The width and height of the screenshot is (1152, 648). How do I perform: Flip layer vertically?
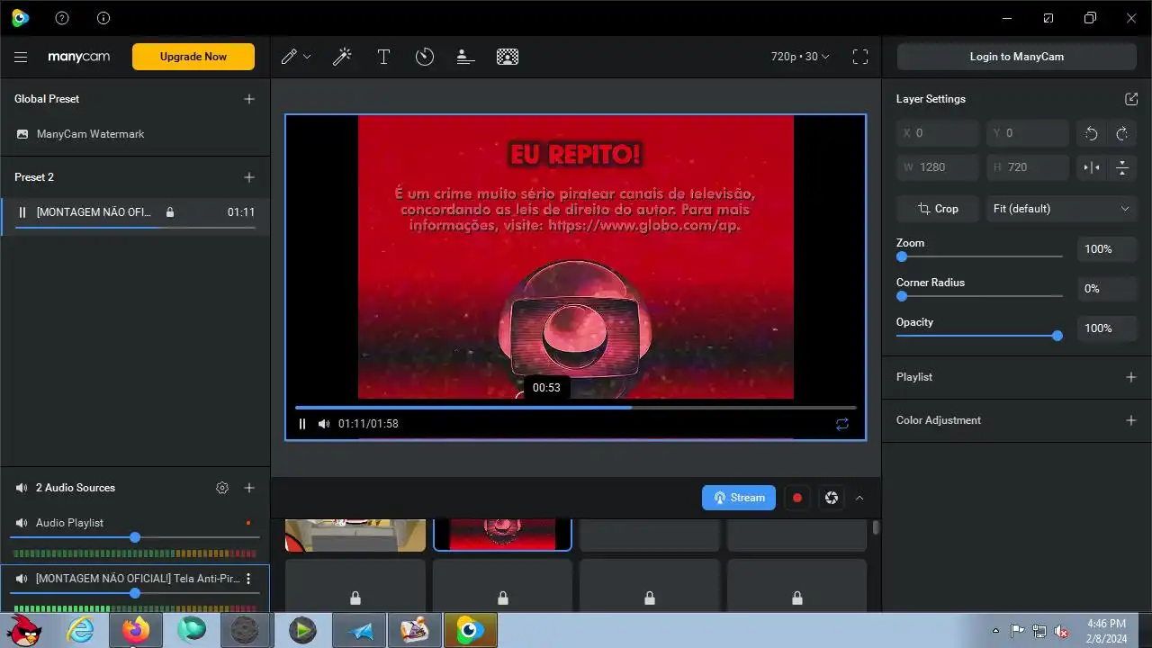[x=1122, y=167]
